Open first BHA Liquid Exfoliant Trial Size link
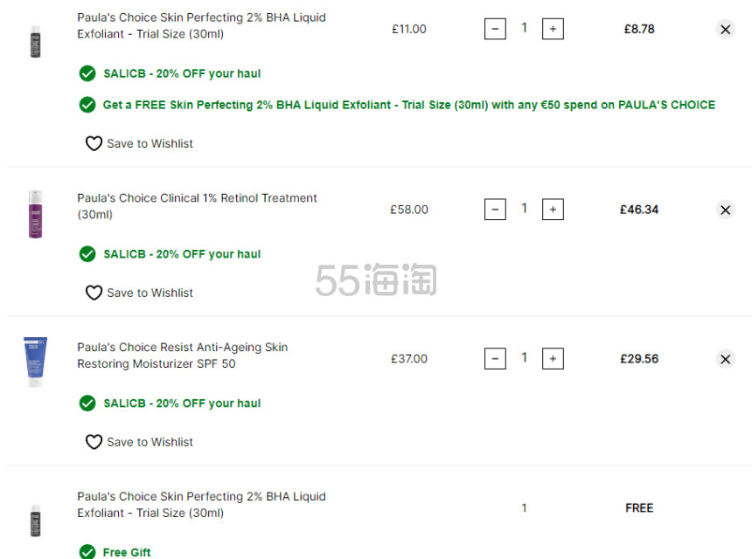Viewport: 752px width, 559px height. [201, 25]
